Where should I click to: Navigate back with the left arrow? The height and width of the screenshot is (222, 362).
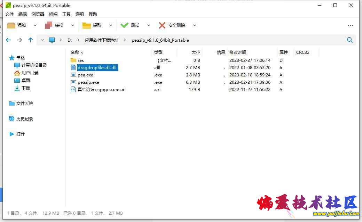[9, 40]
